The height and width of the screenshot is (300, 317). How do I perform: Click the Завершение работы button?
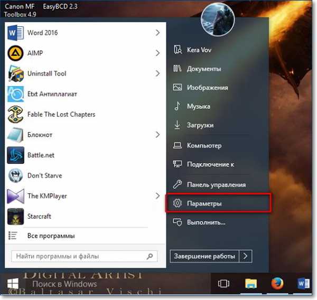(204, 256)
